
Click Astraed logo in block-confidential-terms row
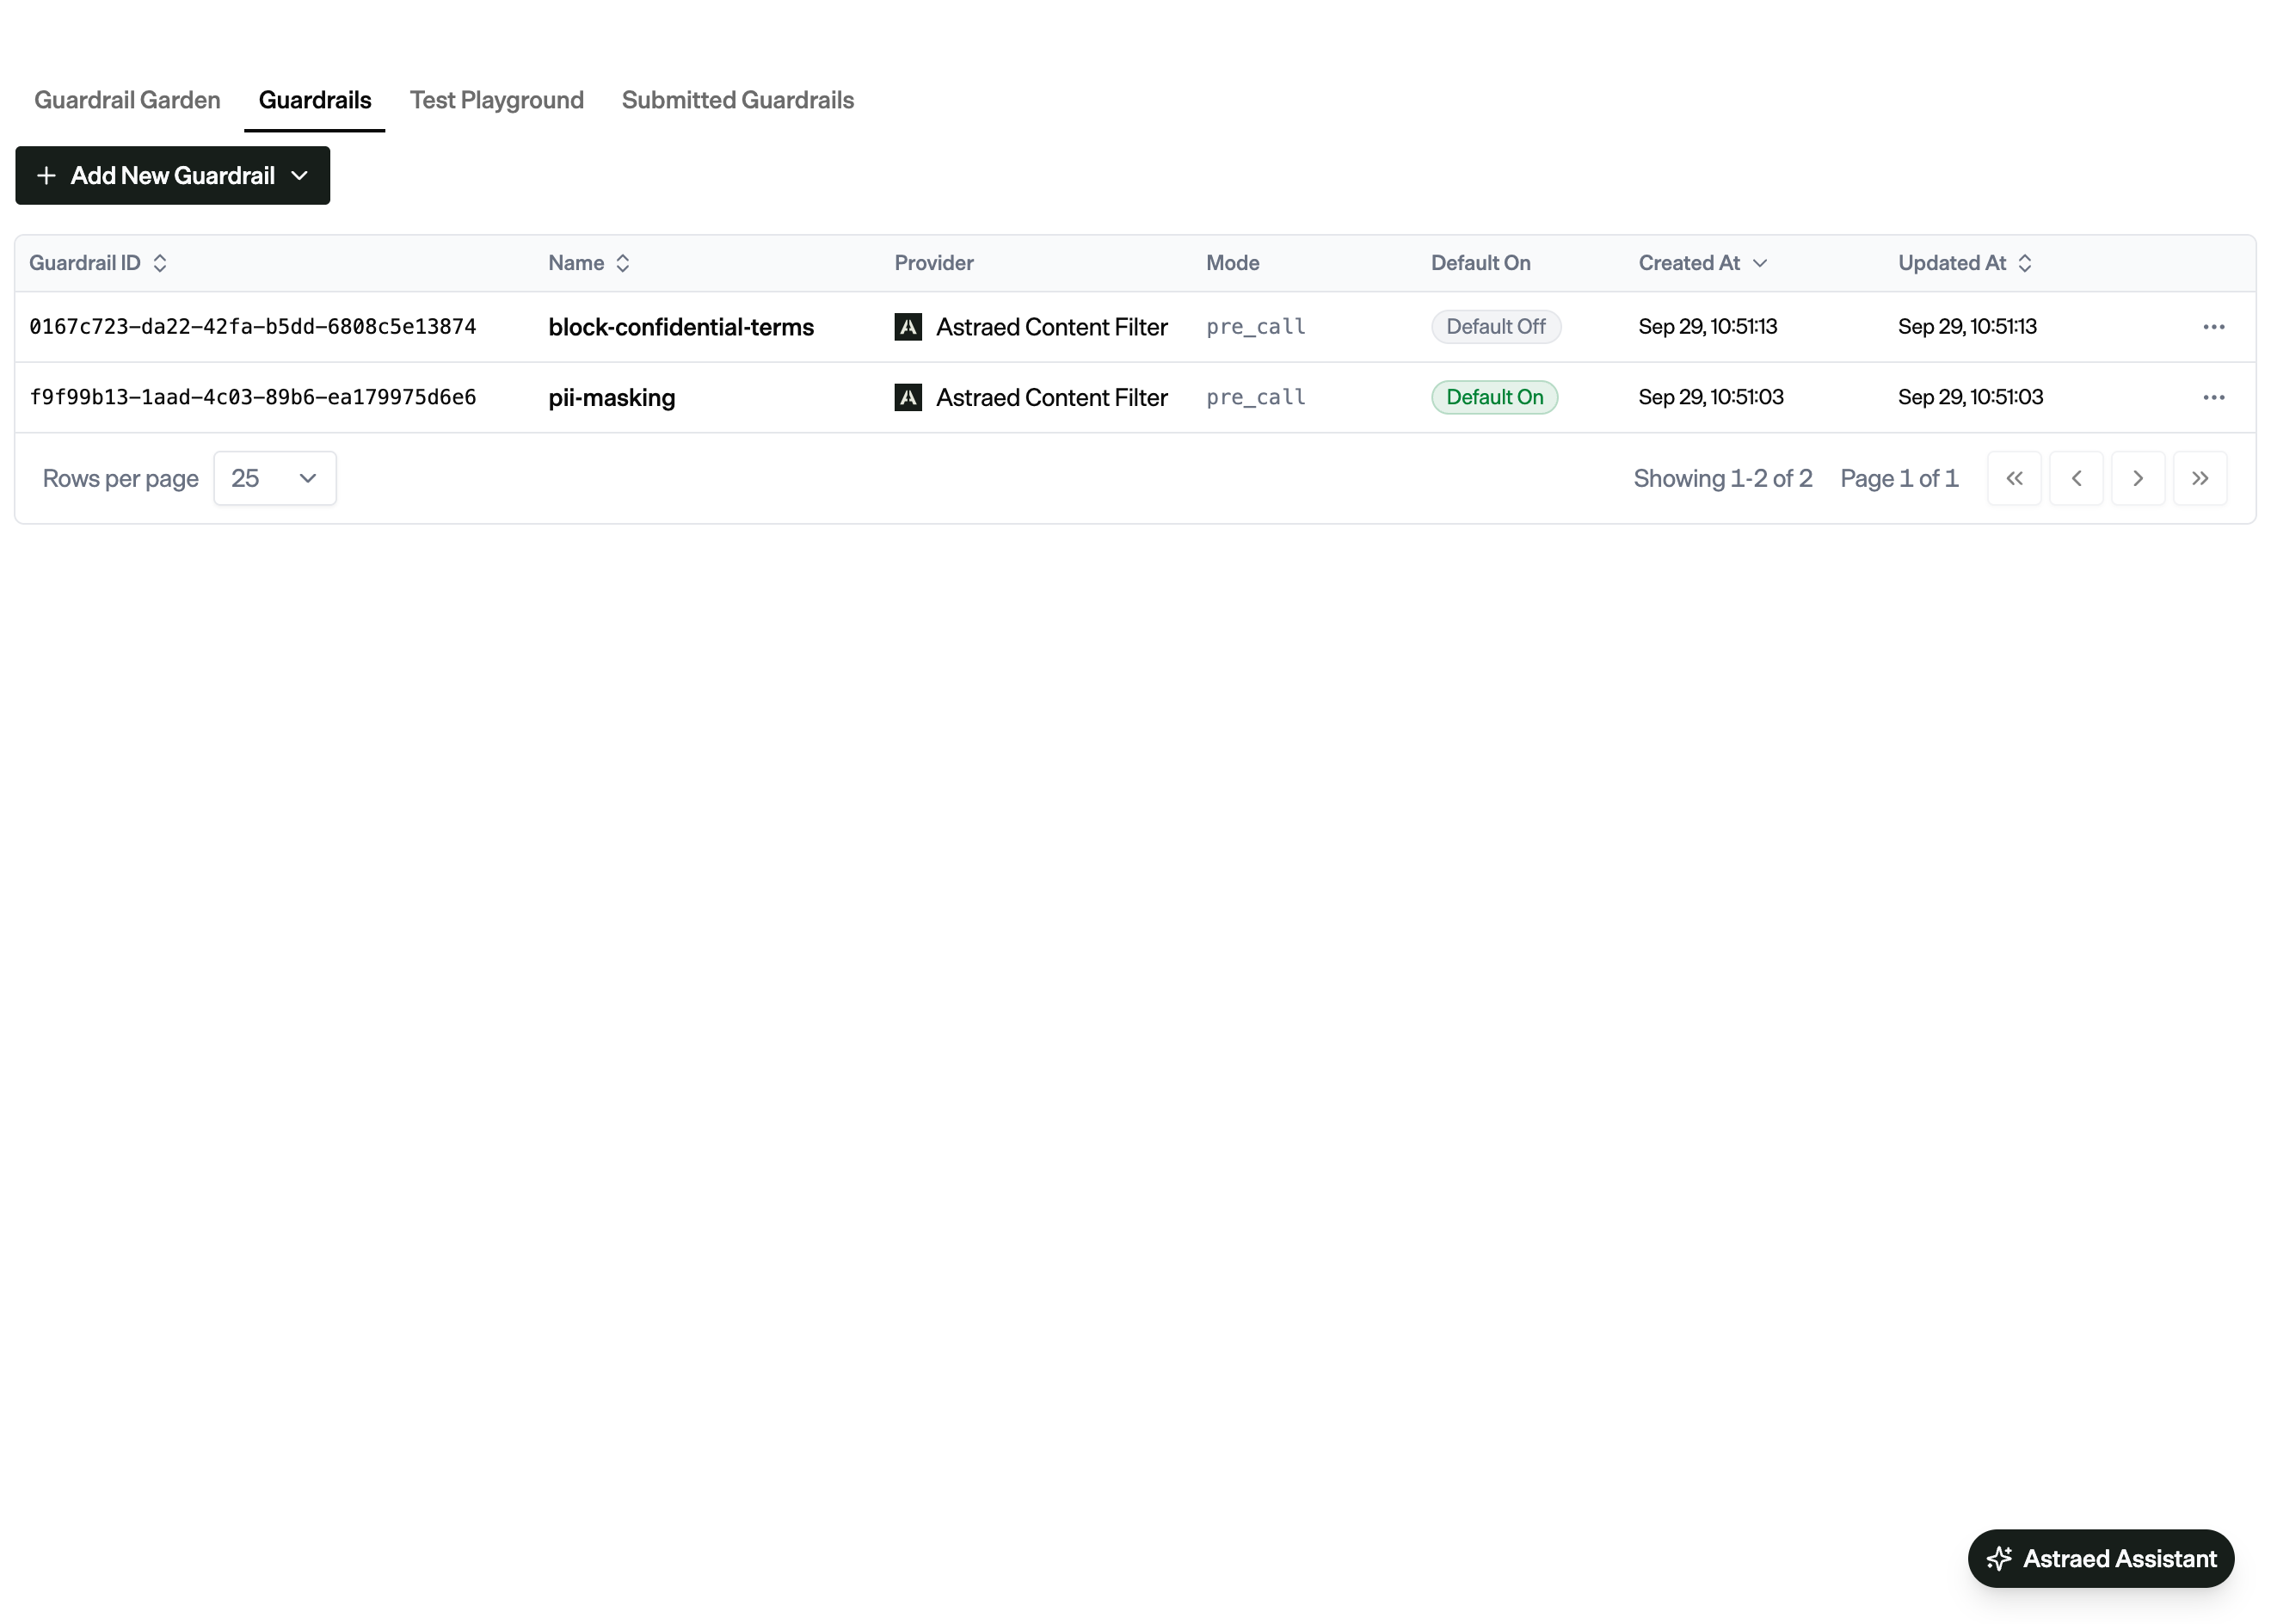(x=908, y=327)
